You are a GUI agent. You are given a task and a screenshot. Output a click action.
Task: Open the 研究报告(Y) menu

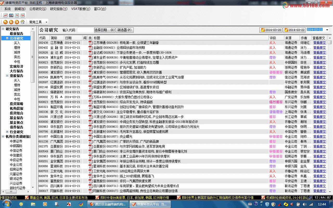59,9
